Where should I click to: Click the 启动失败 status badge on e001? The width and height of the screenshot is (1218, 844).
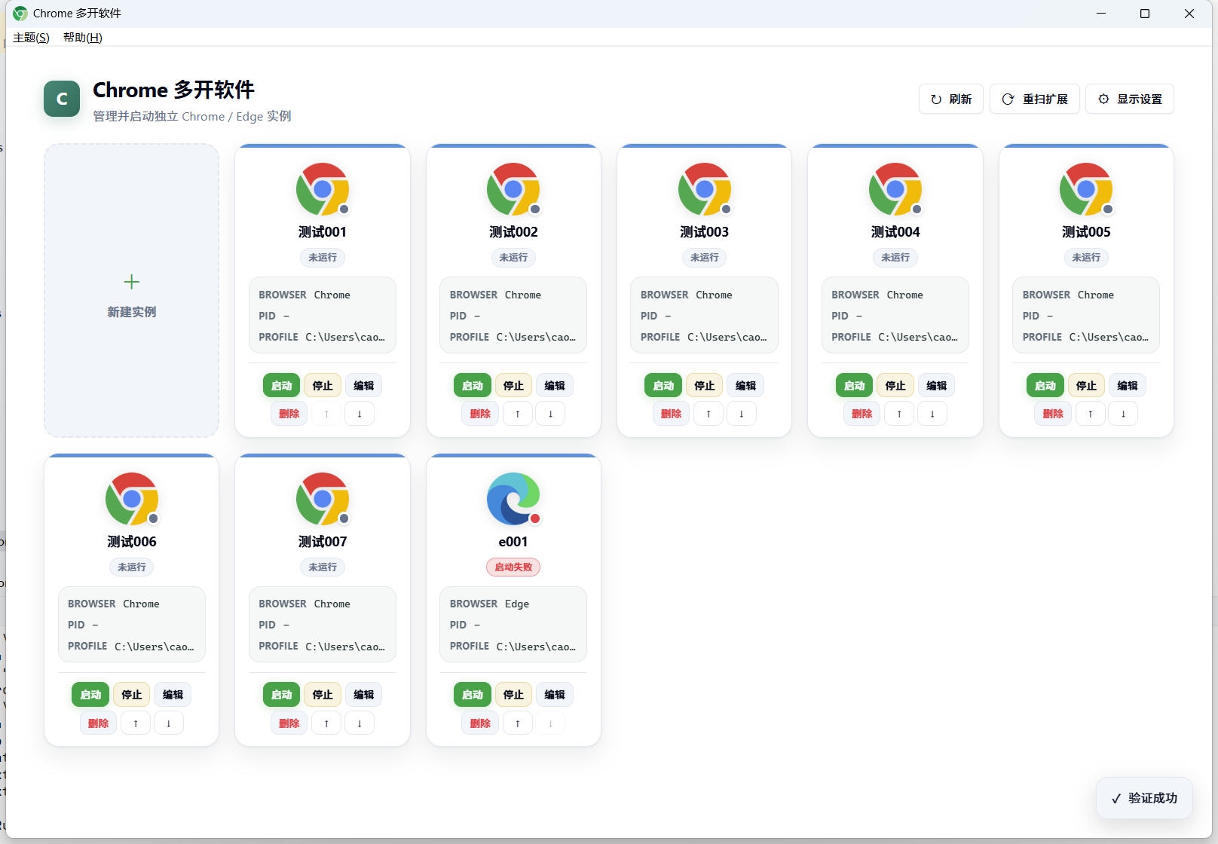pyautogui.click(x=513, y=567)
